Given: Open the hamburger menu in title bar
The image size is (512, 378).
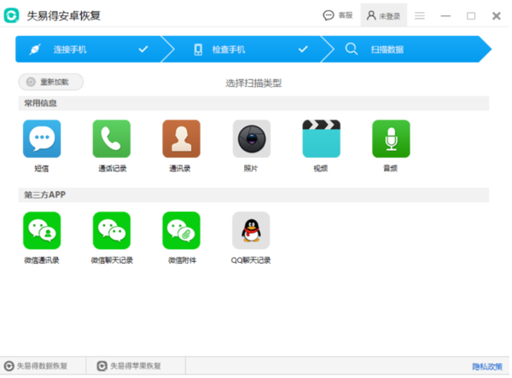Looking at the screenshot, I should (420, 15).
